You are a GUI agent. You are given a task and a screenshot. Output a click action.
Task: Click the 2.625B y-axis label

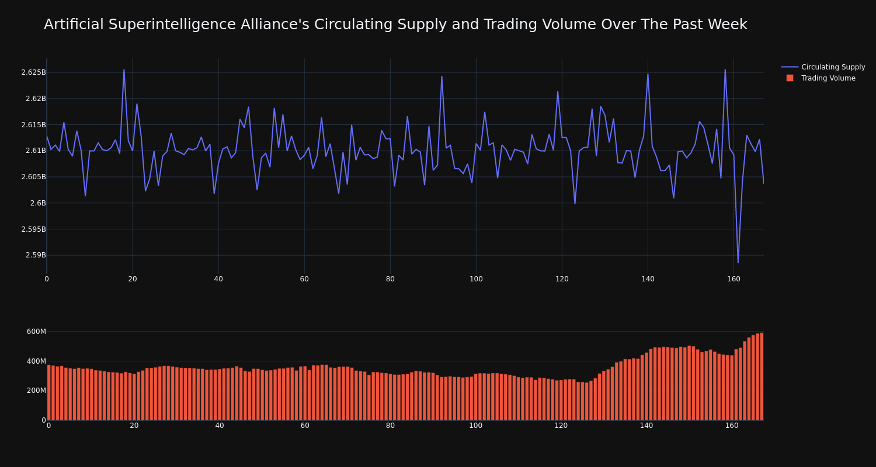(x=33, y=72)
